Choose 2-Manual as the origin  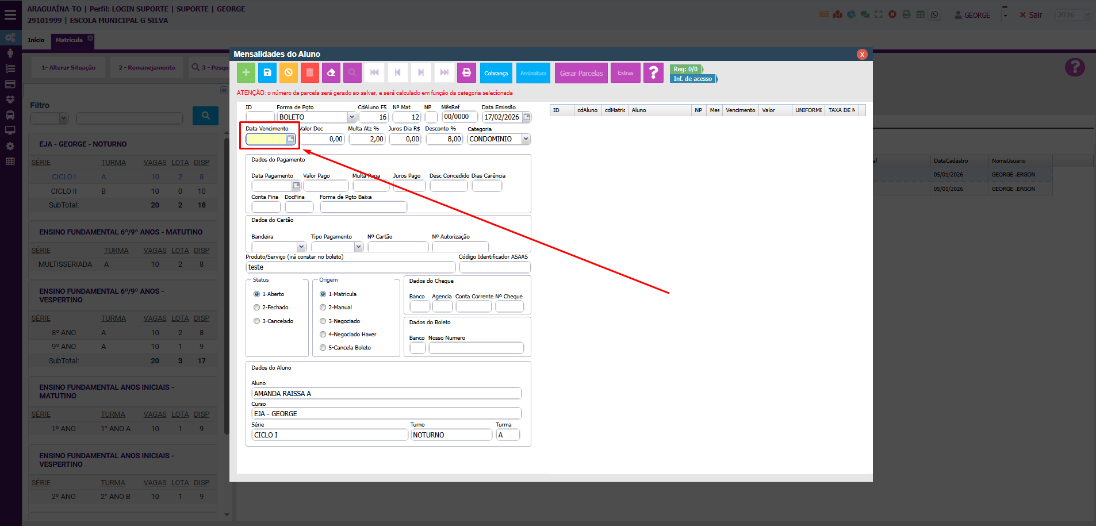point(323,308)
